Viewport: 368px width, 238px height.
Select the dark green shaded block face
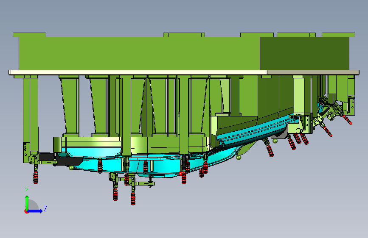tap(304, 53)
